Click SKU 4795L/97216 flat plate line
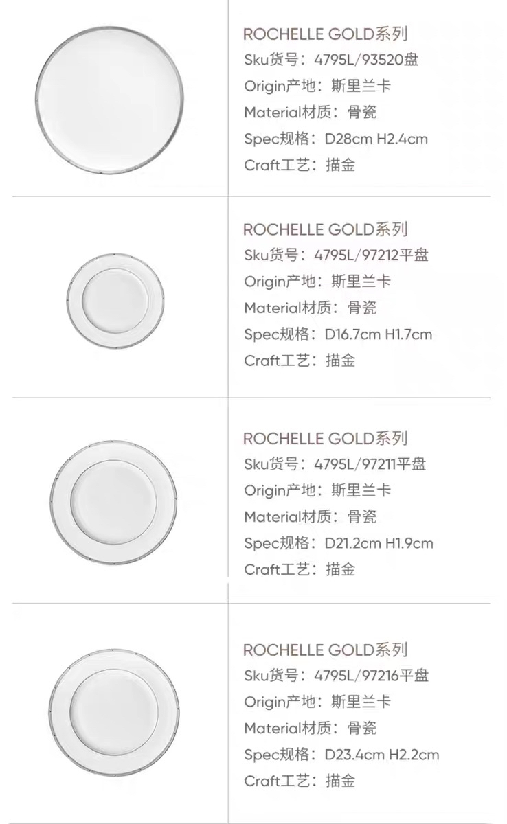Viewport: 507px width, 824px height. click(336, 676)
